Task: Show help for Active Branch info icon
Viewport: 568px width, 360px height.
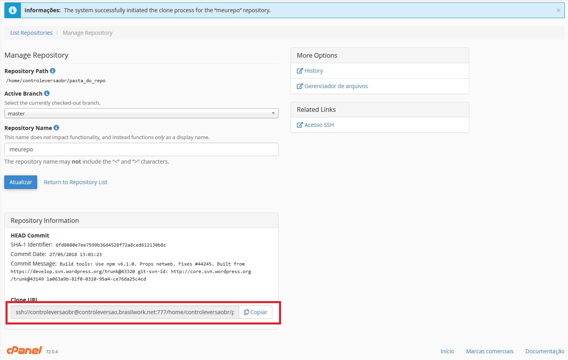Action: coord(47,93)
